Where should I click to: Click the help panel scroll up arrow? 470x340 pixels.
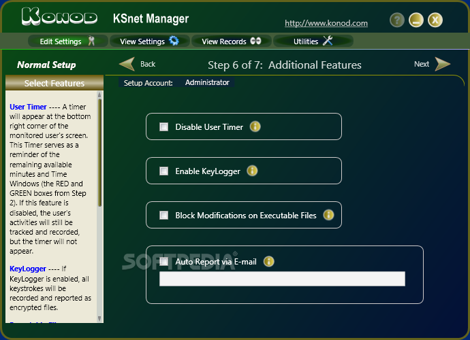(99, 95)
